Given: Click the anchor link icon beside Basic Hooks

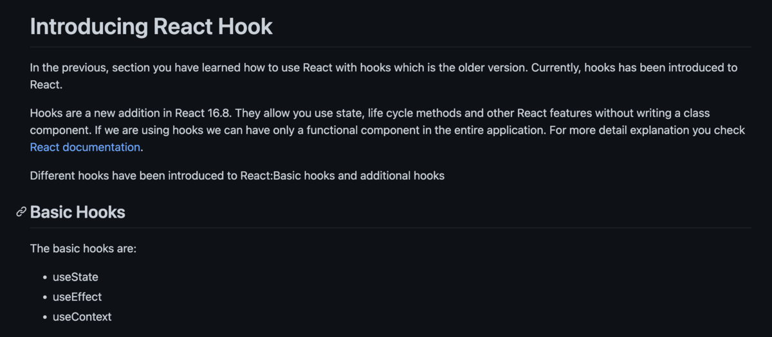Looking at the screenshot, I should click(21, 212).
